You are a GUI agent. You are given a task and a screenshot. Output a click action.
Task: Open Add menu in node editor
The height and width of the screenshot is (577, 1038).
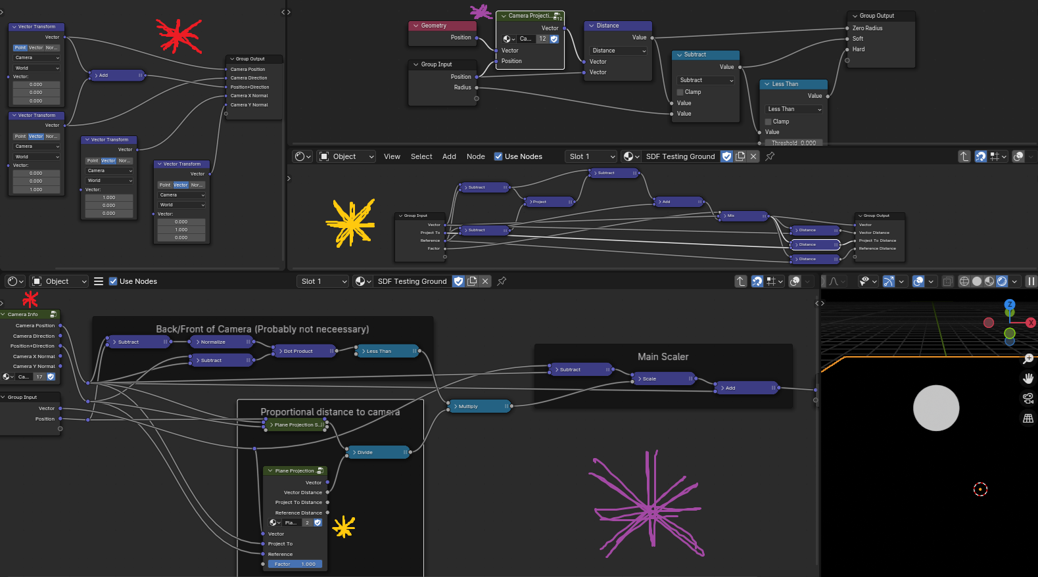point(449,156)
